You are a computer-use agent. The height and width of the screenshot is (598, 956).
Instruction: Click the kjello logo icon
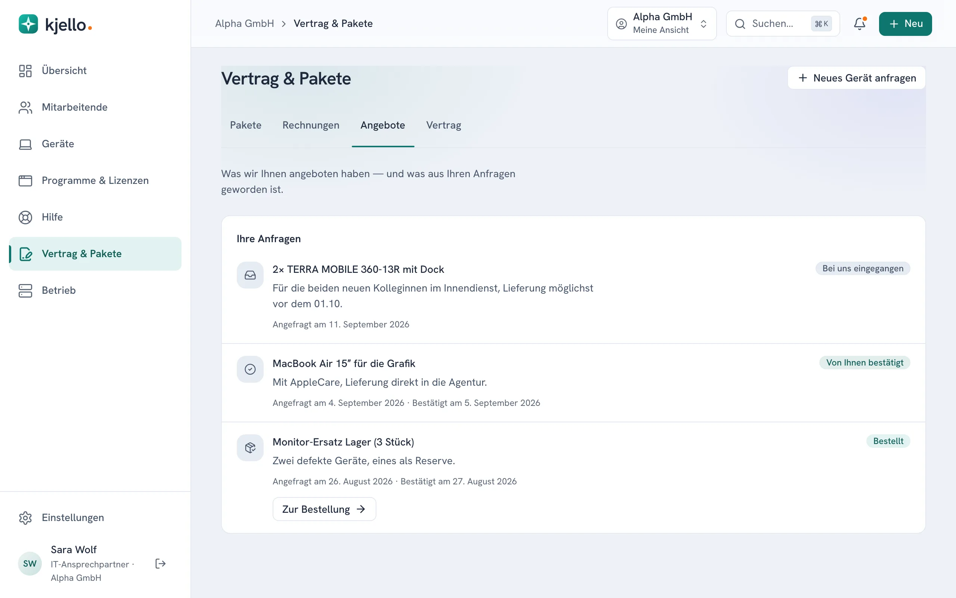tap(28, 24)
